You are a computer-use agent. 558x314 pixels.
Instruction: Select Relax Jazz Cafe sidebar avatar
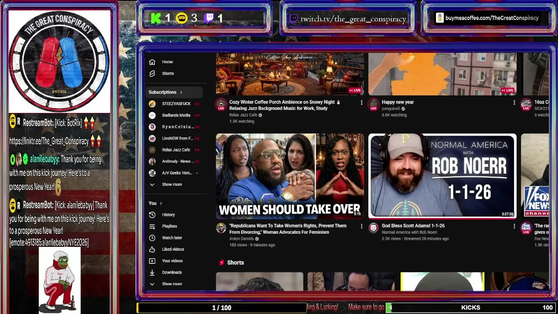tap(152, 150)
